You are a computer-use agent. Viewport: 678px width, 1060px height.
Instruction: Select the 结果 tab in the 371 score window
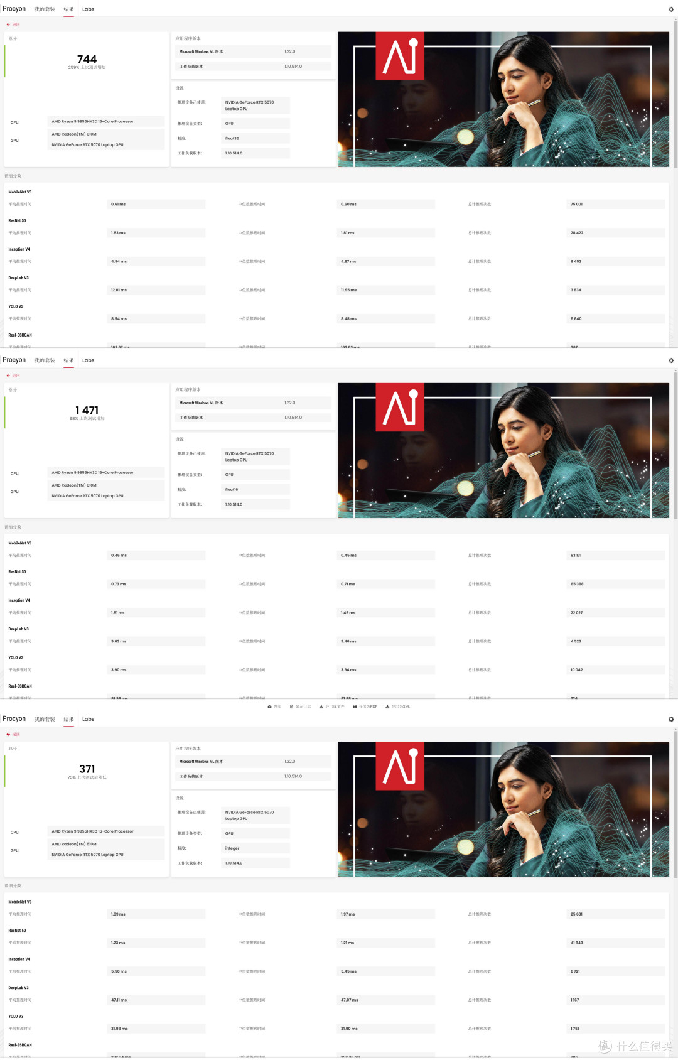pos(68,719)
